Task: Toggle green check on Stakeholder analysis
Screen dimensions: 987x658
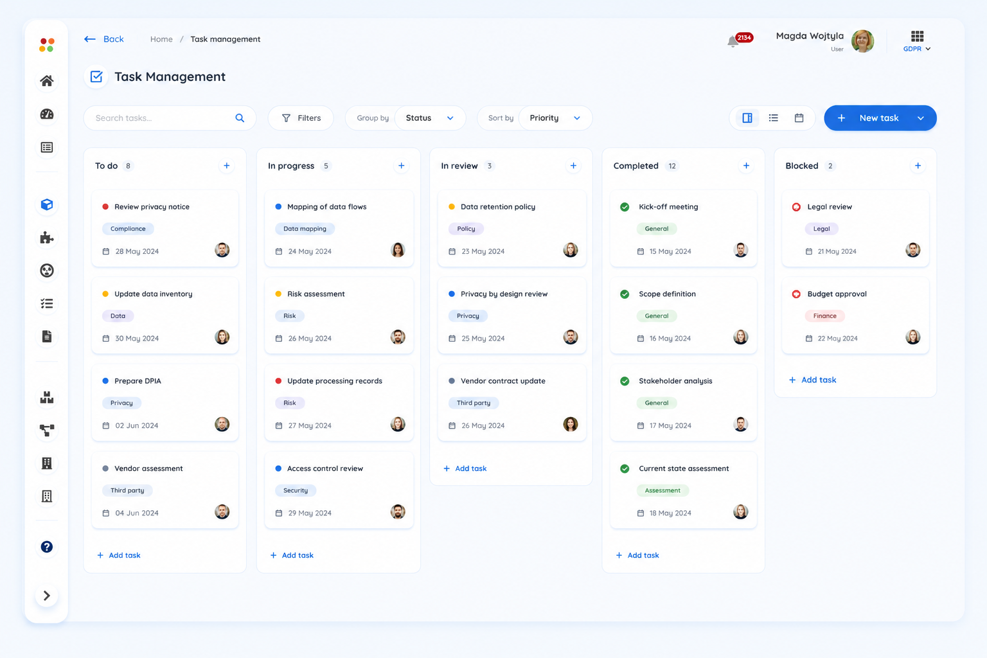Action: coord(625,381)
